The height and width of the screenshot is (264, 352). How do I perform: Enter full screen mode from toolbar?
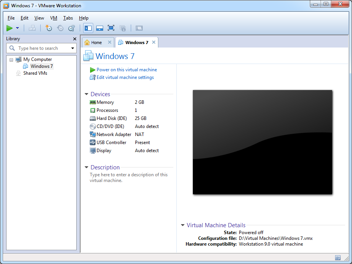click(111, 28)
